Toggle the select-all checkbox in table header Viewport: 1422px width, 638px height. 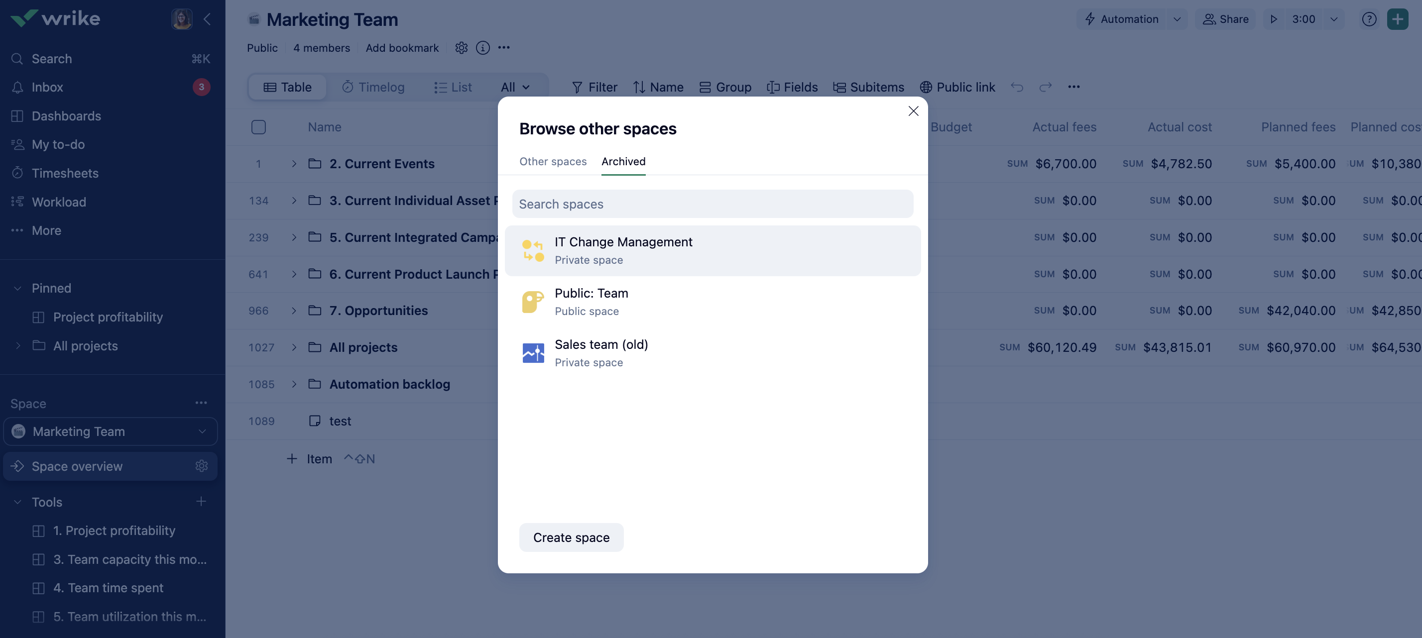click(x=258, y=127)
